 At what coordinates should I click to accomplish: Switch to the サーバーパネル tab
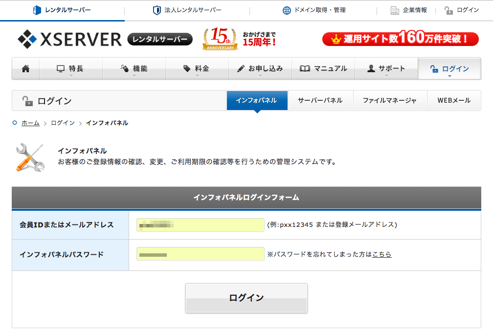tap(320, 101)
